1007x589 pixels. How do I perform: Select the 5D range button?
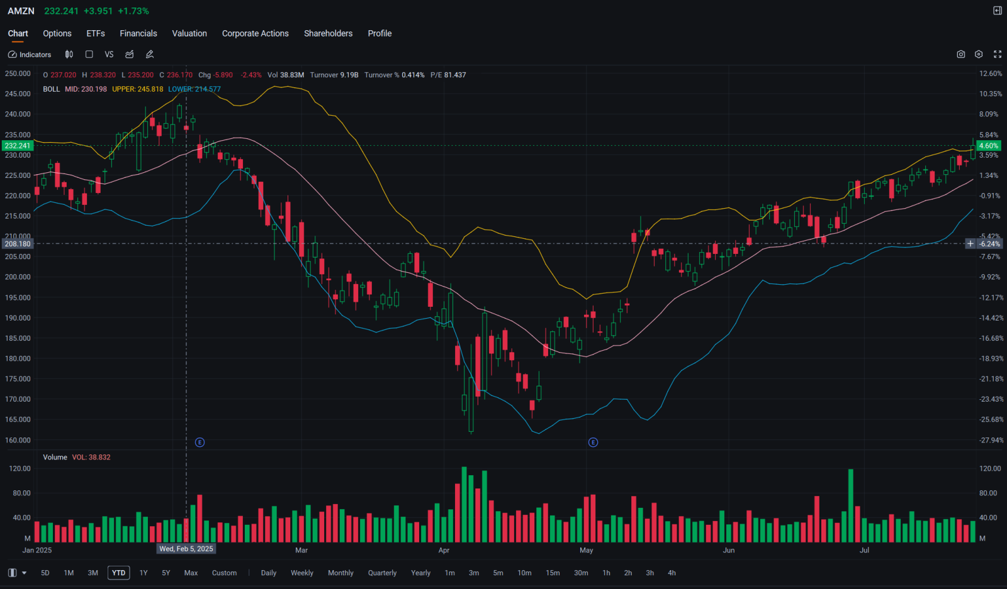coord(45,573)
